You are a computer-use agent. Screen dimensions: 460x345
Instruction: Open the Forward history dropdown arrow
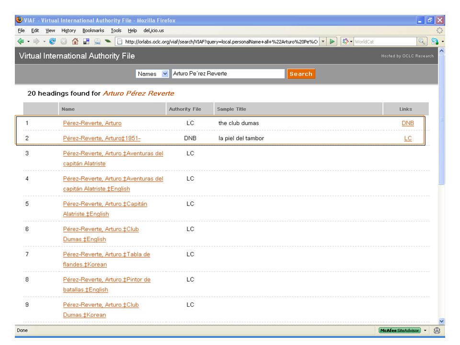tap(44, 42)
